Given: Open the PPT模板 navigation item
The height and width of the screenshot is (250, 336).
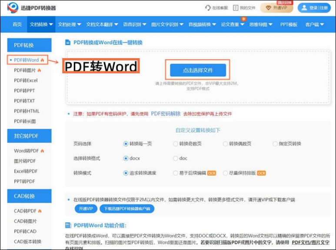Looking at the screenshot, I should (289, 25).
